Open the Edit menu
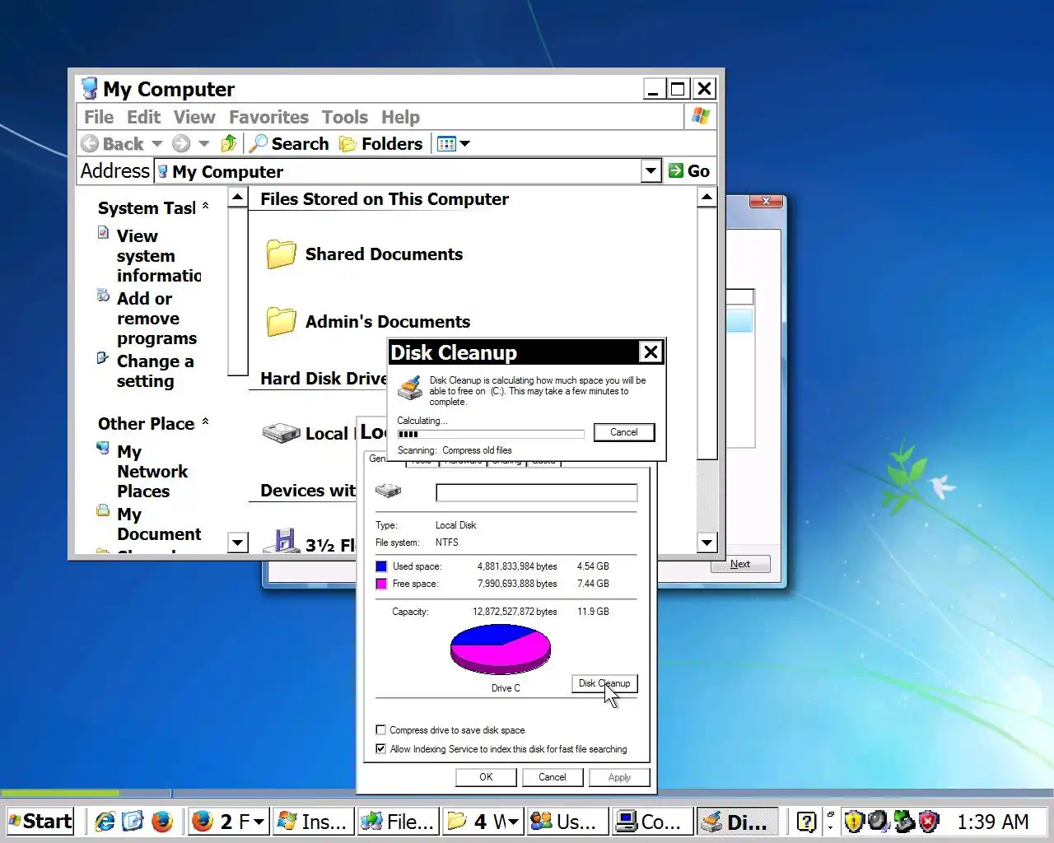Image resolution: width=1054 pixels, height=843 pixels. pos(144,117)
